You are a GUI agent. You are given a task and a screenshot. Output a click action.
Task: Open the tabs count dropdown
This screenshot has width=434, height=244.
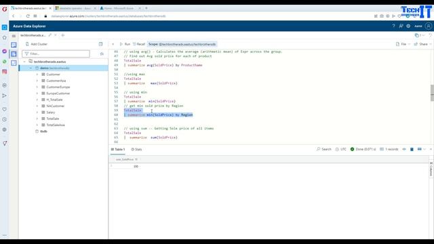point(420,35)
